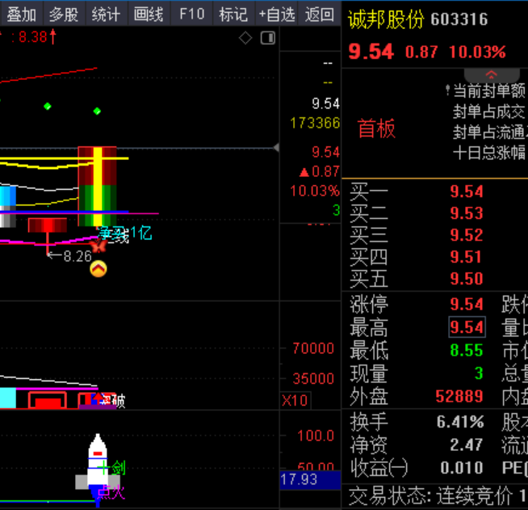Open the 统计 statistics tool
528x510 pixels.
pyautogui.click(x=107, y=15)
